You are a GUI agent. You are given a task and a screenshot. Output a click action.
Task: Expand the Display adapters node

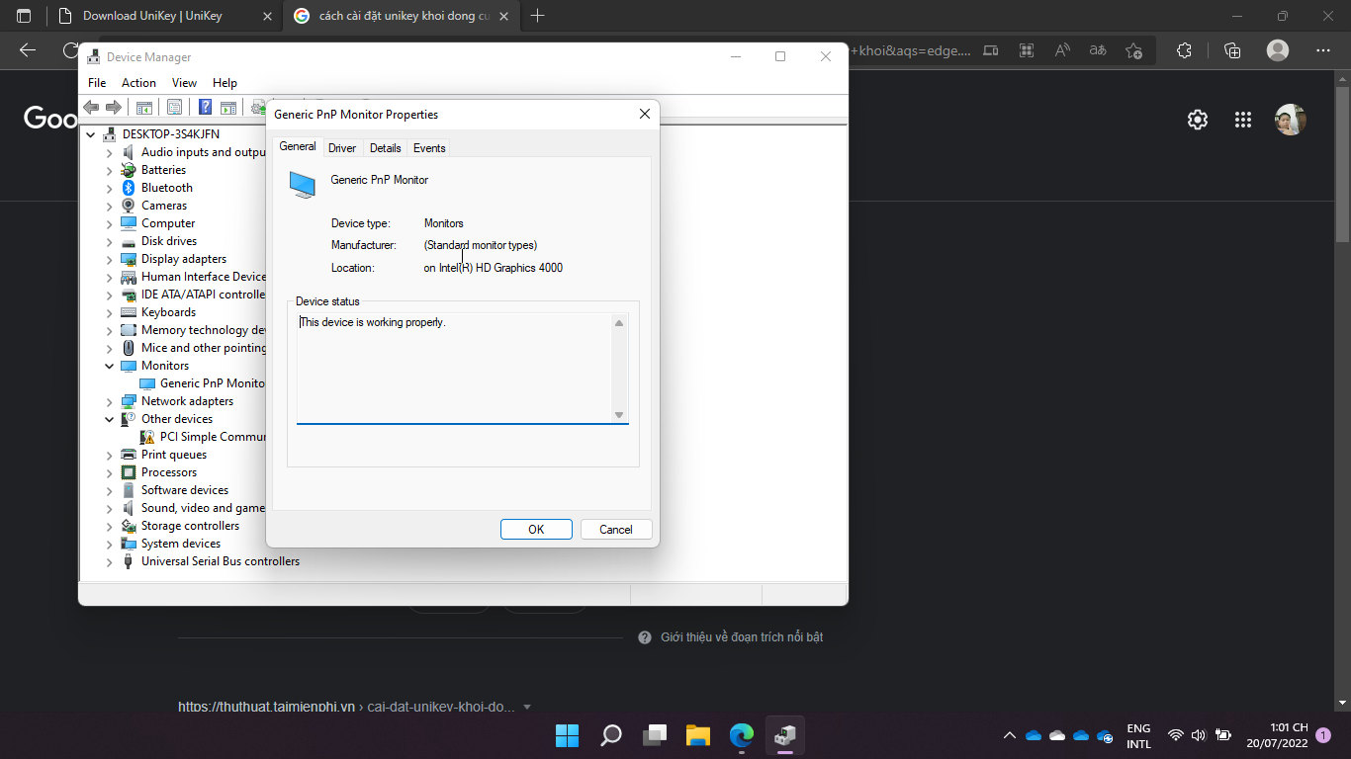(110, 259)
